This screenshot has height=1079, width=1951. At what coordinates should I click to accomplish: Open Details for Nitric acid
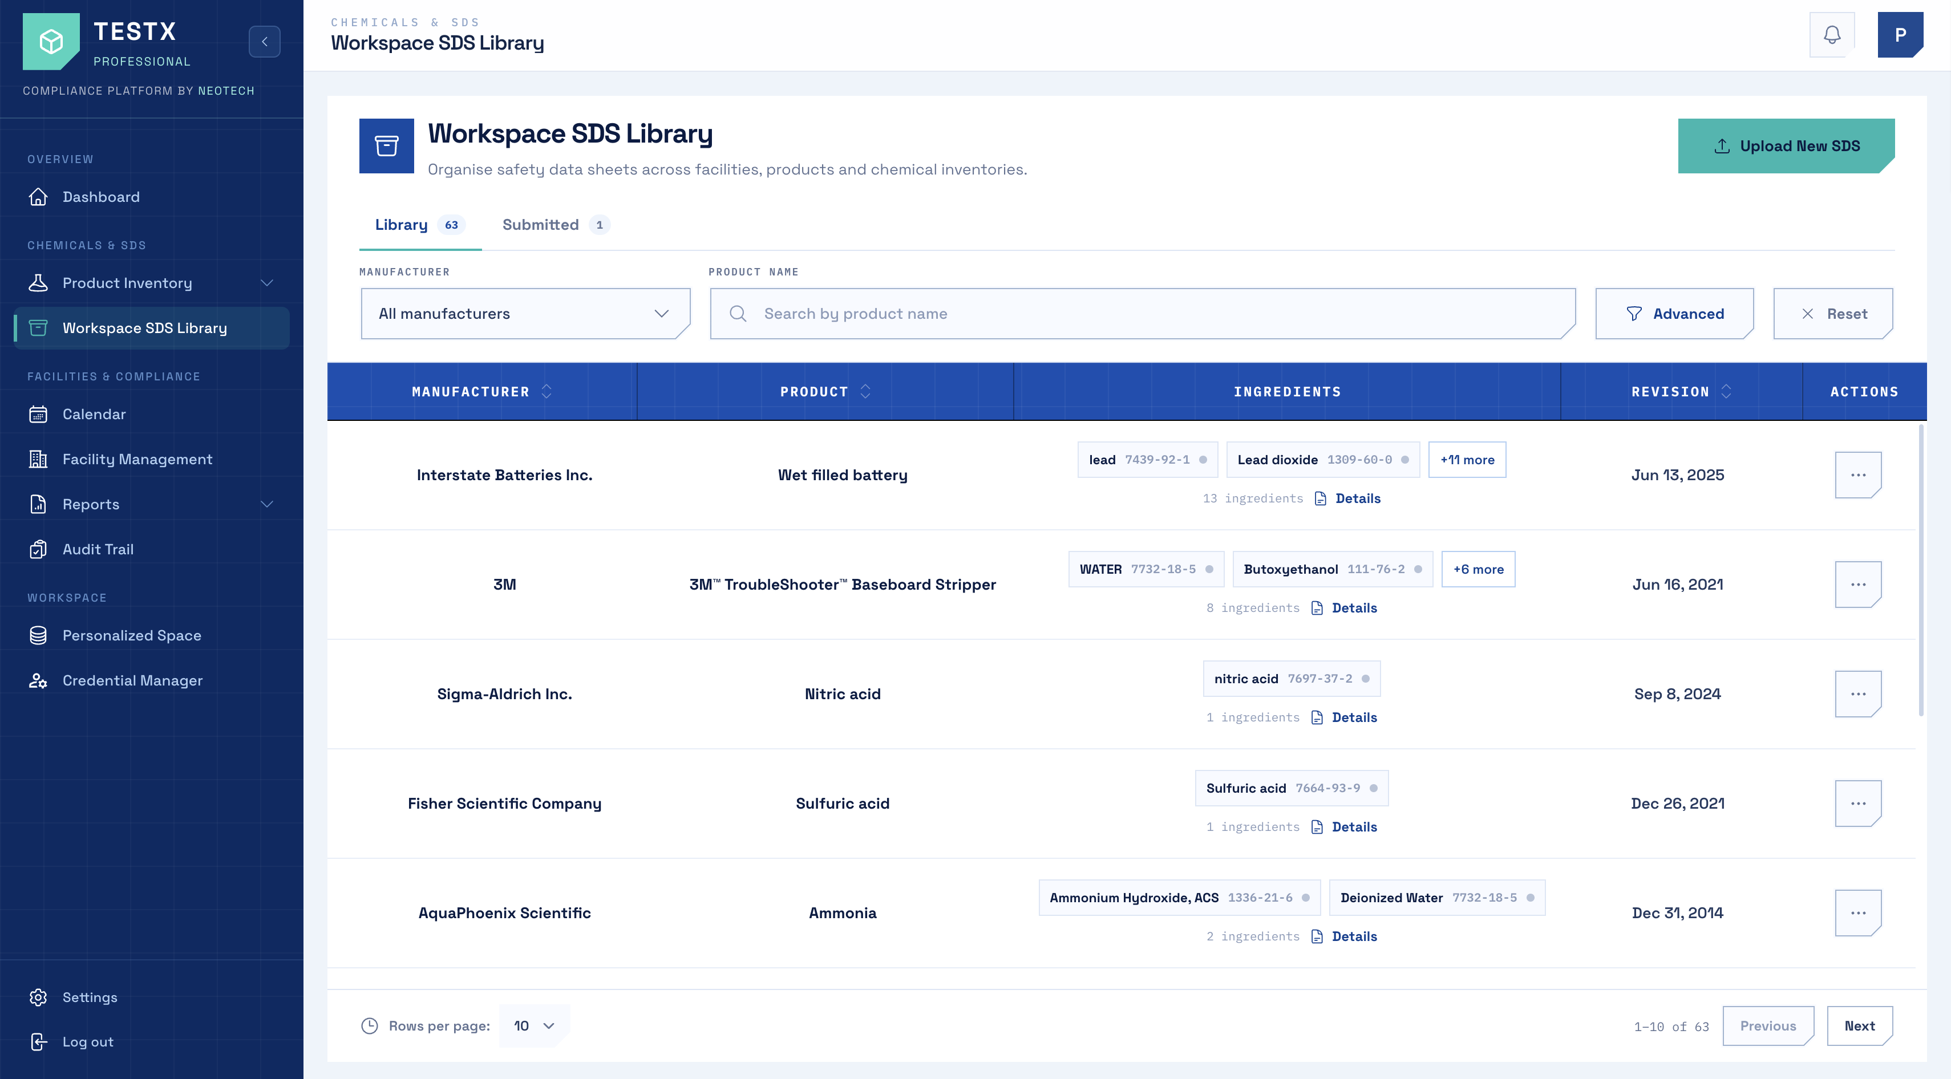click(1345, 718)
